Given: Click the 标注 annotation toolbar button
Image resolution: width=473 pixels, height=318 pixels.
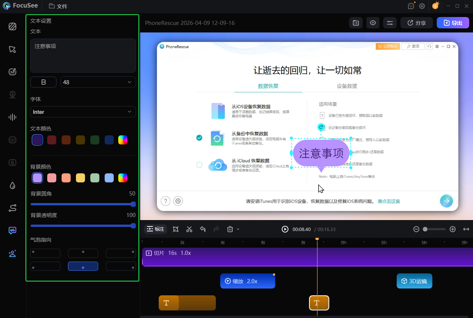Looking at the screenshot, I should click(x=155, y=229).
